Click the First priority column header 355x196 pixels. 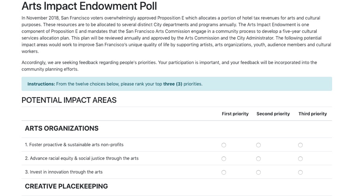[x=235, y=114]
